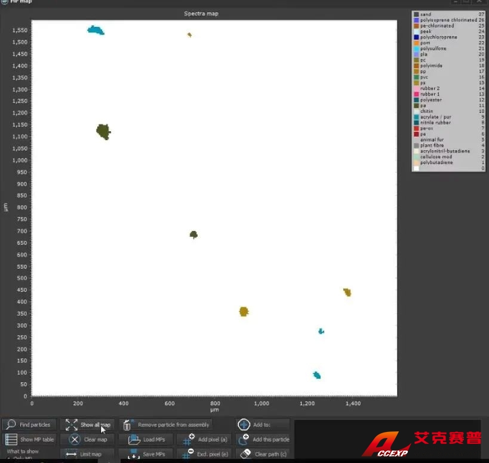
Task: Click the Add to: plus button
Action: pos(244,425)
